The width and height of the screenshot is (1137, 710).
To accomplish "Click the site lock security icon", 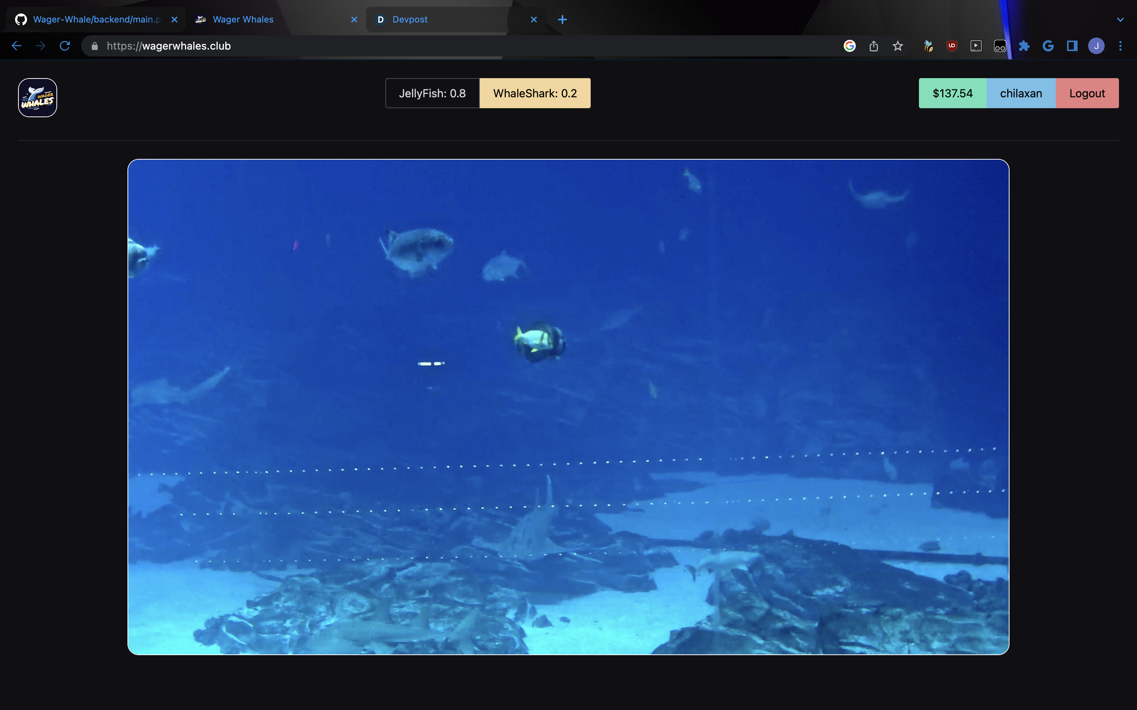I will pyautogui.click(x=94, y=46).
